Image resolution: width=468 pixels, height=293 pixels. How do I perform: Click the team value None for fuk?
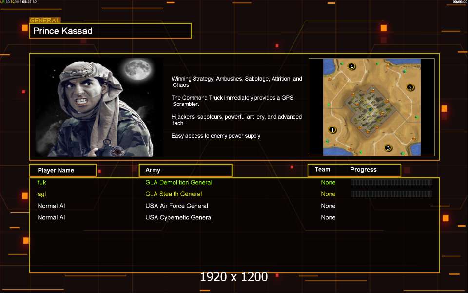(328, 182)
